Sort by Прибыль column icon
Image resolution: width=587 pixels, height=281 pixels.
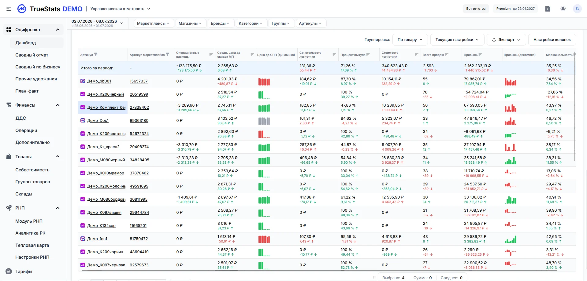480,54
